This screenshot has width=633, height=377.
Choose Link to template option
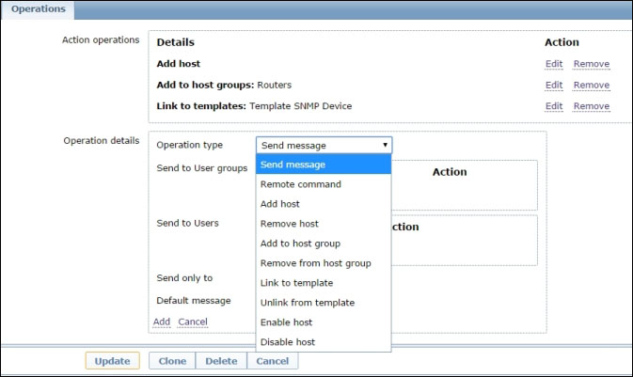[x=296, y=283]
